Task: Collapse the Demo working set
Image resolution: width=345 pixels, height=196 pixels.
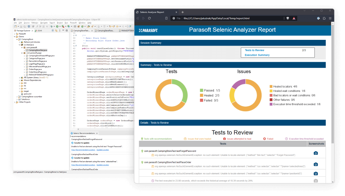Action: [x=15, y=37]
